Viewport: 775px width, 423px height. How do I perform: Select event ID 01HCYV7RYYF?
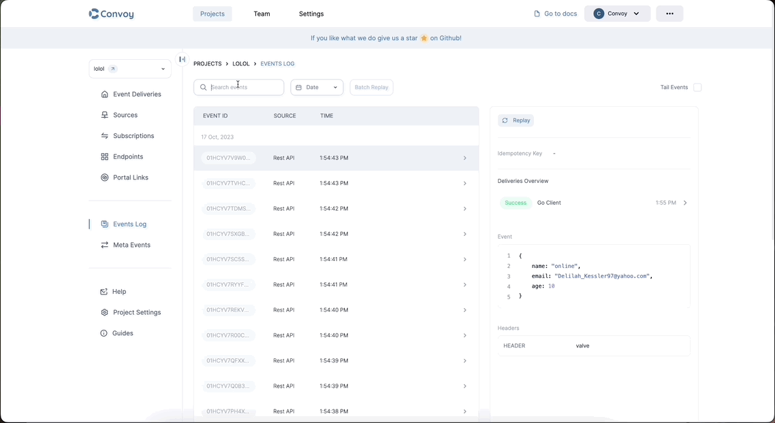click(228, 285)
